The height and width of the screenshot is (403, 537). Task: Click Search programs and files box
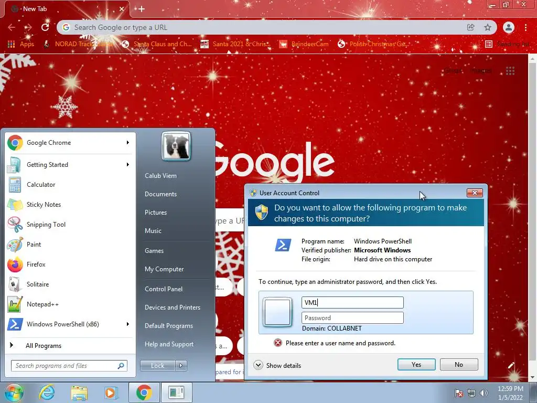pos(69,366)
